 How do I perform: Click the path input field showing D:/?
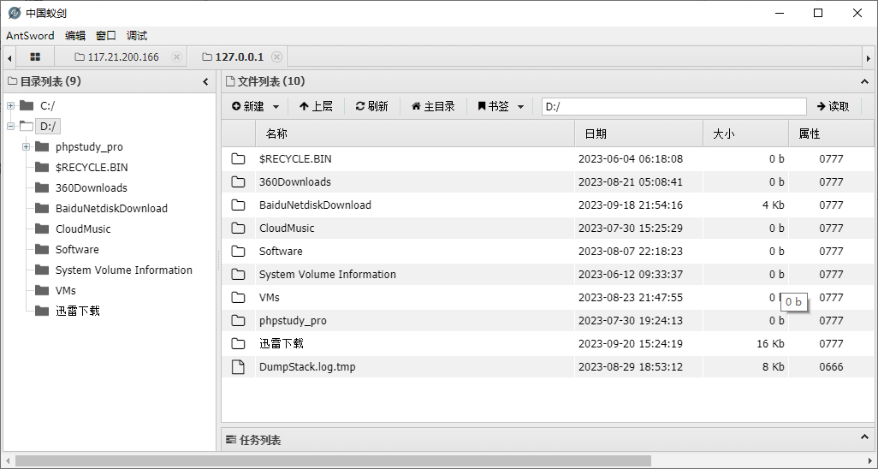point(674,106)
